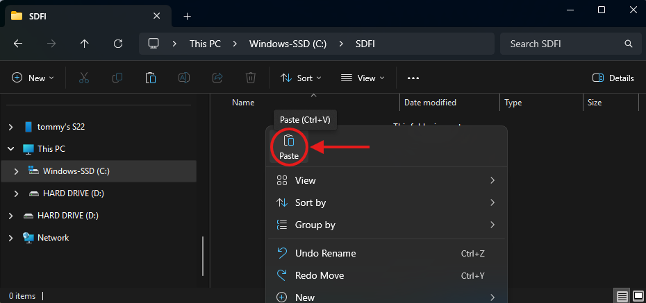Select tommy's S22 in the navigation pane
The height and width of the screenshot is (303, 646).
tap(61, 127)
